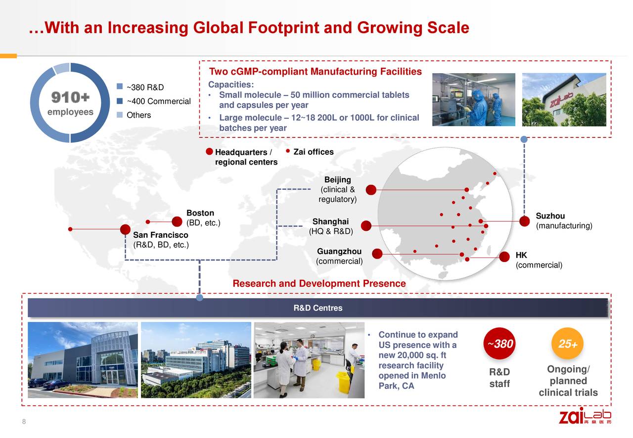Click the Others legend color square
Image resolution: width=633 pixels, height=438 pixels.
coord(119,115)
